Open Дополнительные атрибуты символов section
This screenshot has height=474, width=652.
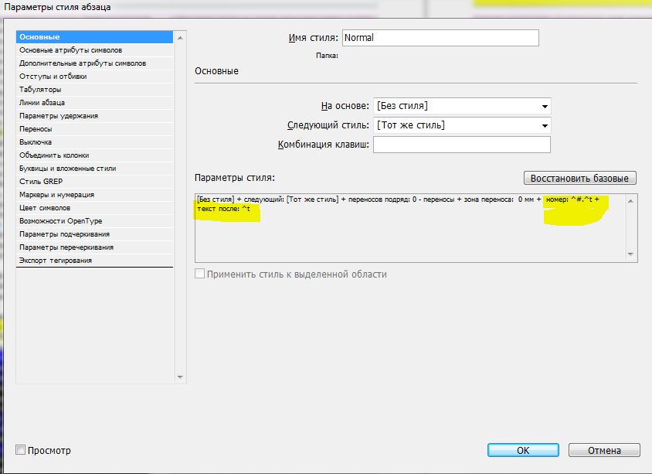[94, 63]
